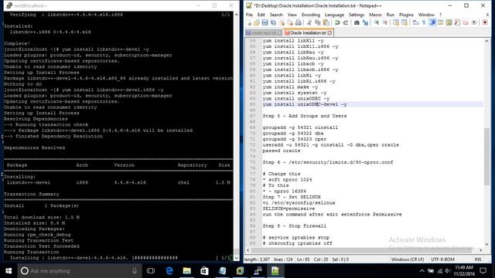Close the Oracle Installation.txt tab
Screen dimensions: 495x278
(329, 32)
